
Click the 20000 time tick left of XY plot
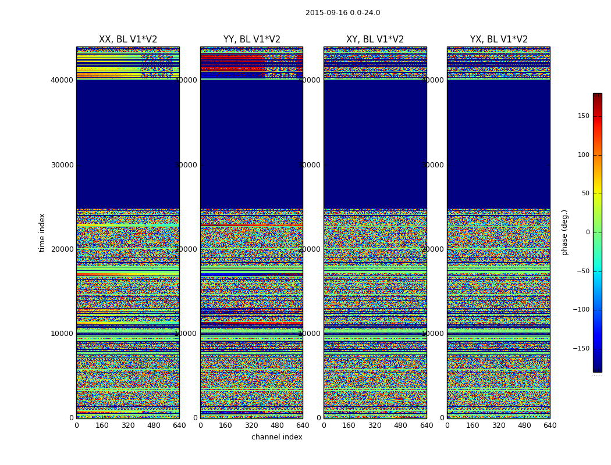point(310,249)
